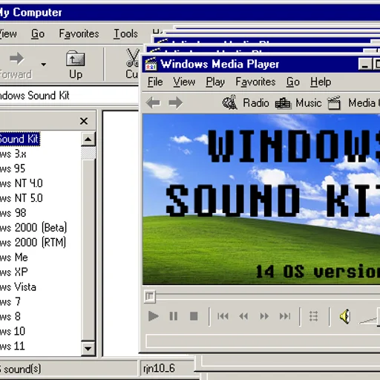Click the folder pane scroll down arrow
The width and height of the screenshot is (380, 380).
coord(88,349)
